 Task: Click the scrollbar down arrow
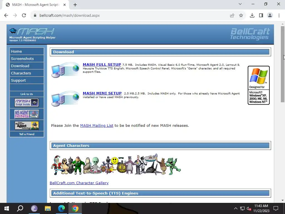282,200
